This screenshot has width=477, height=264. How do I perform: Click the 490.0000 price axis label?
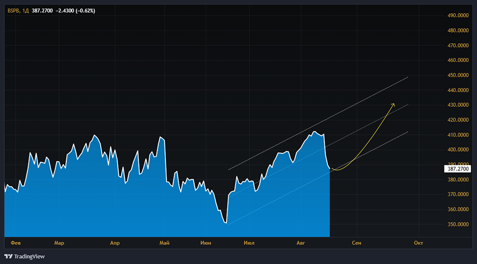click(458, 16)
